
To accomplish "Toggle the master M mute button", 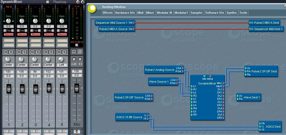I will click(74, 52).
